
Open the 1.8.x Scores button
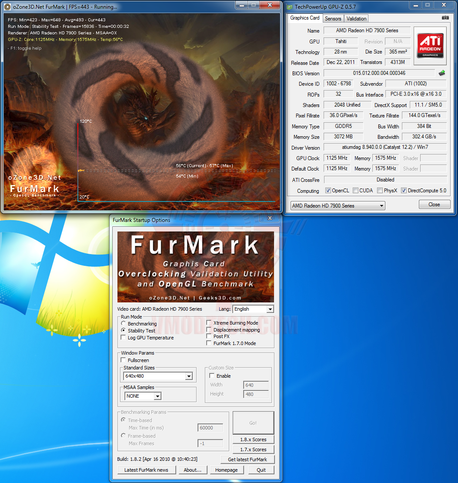253,439
